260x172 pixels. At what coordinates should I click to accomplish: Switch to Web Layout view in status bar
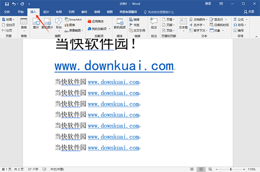(210, 169)
